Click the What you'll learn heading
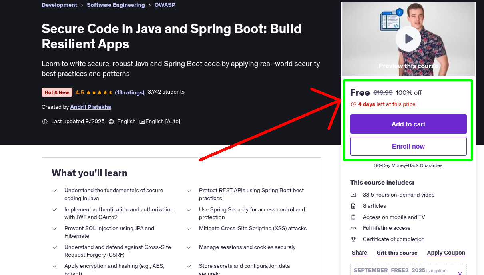The width and height of the screenshot is (484, 275). [90, 173]
